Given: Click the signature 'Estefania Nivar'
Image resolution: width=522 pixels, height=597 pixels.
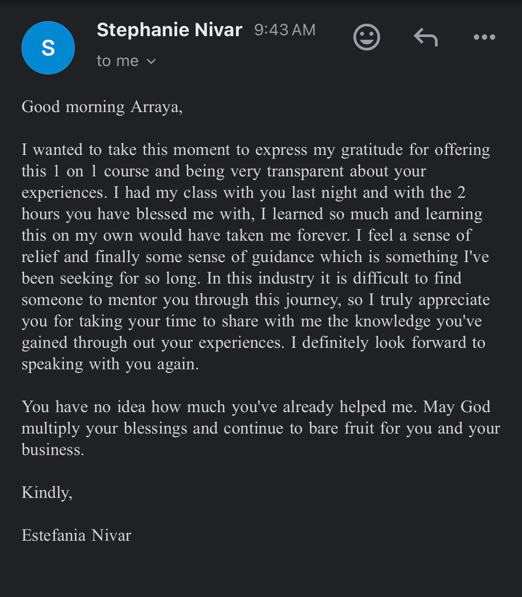Looking at the screenshot, I should (76, 535).
